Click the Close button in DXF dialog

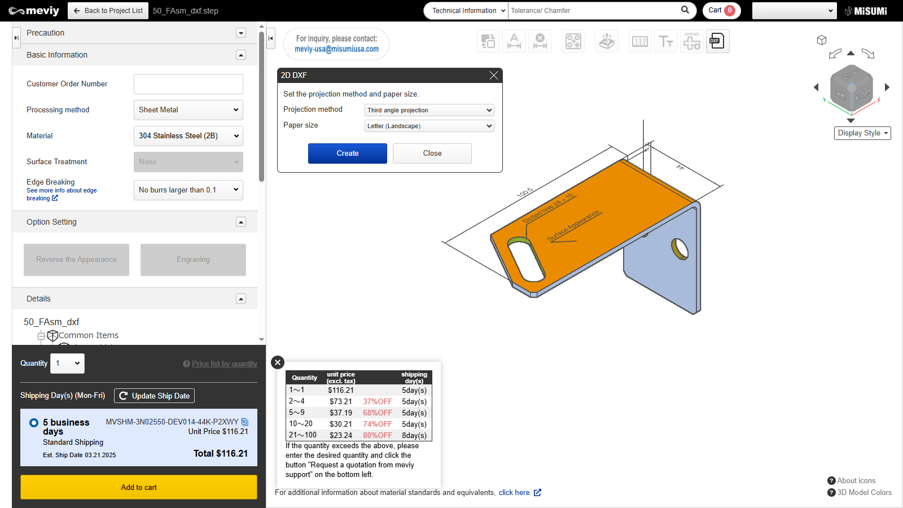click(432, 154)
